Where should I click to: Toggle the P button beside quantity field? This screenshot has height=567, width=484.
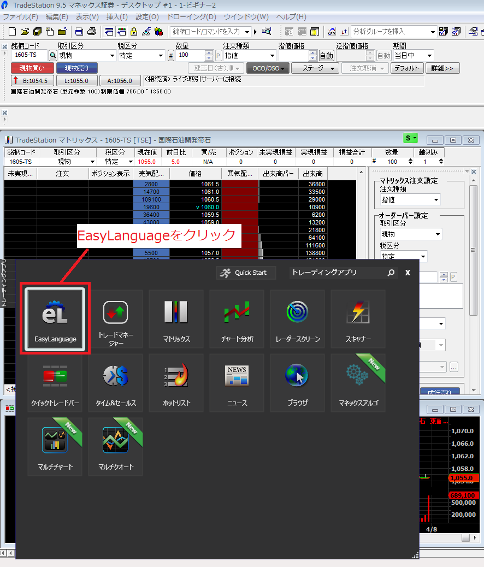pyautogui.click(x=218, y=55)
